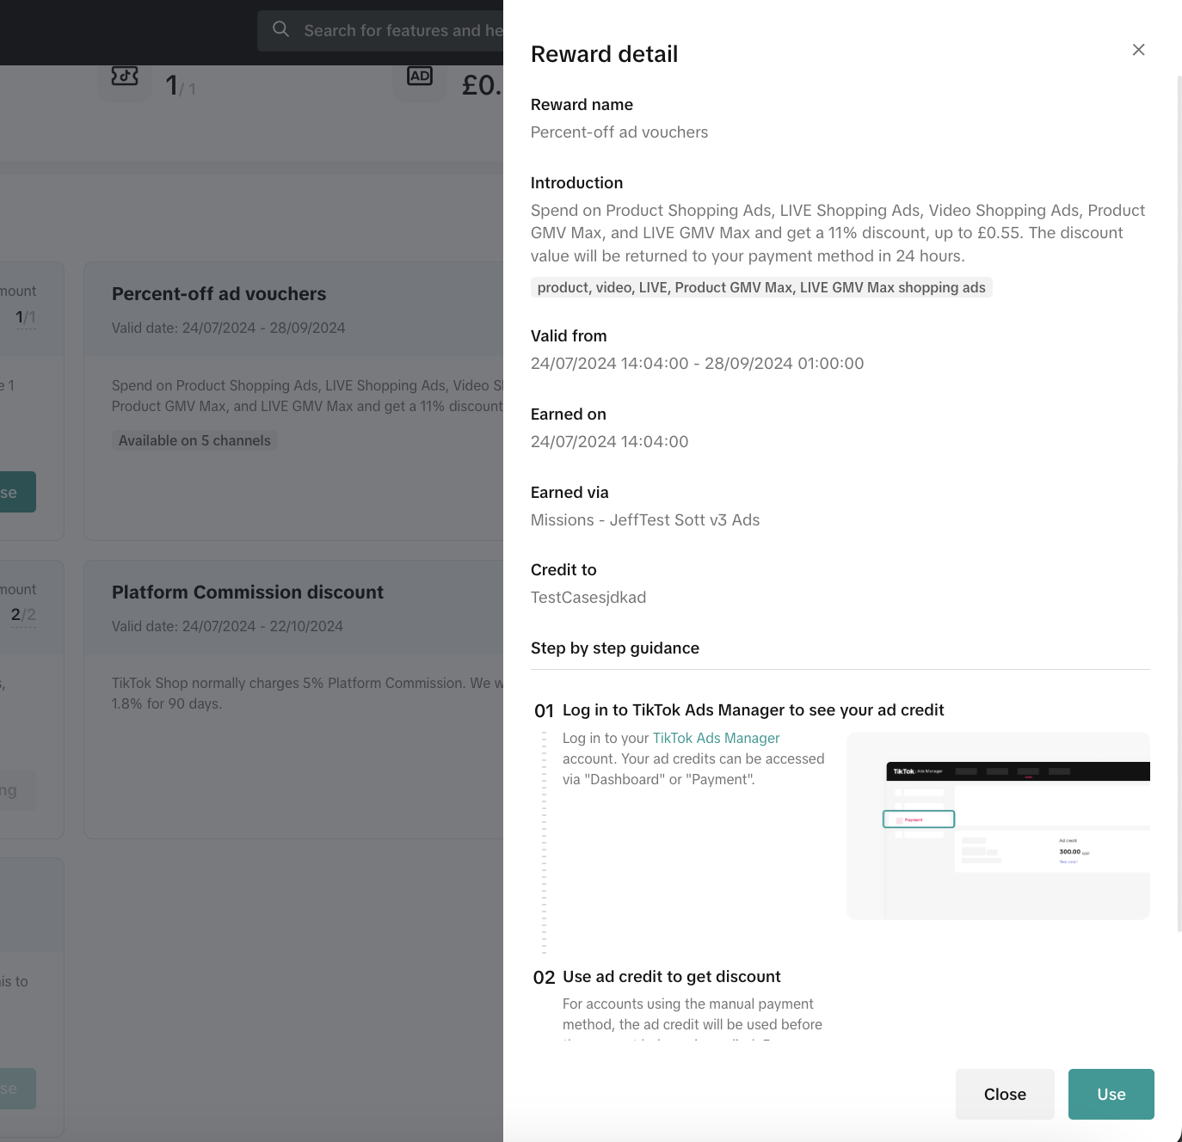This screenshot has height=1142, width=1182.
Task: Click the Close button at panel bottom
Action: (x=1004, y=1094)
